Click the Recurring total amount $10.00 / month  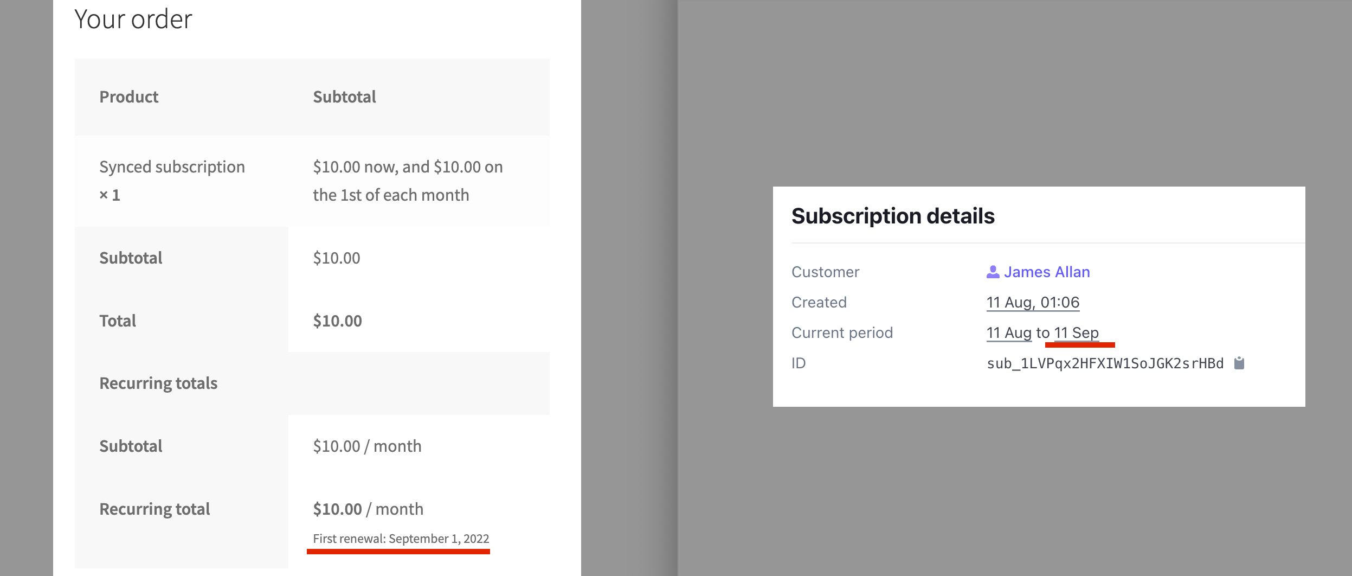click(x=368, y=509)
